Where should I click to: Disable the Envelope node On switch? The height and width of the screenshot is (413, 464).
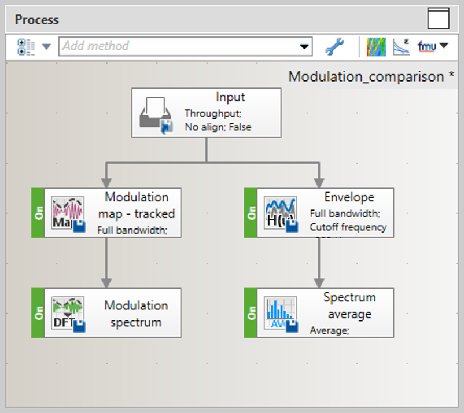tap(251, 213)
